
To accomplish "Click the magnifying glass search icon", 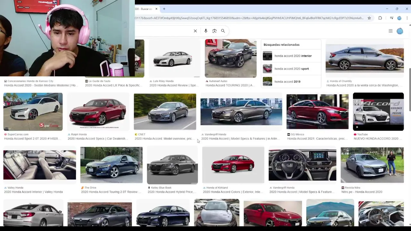I will 223,31.
